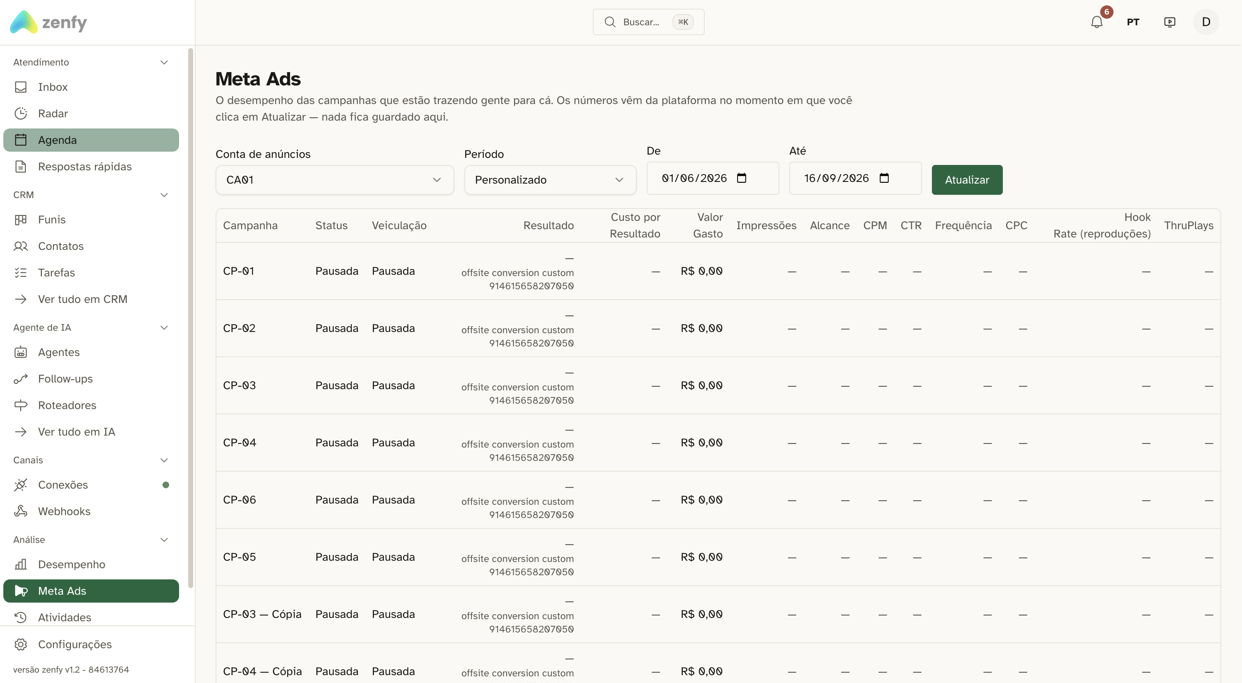Click the Follow-ups path icon

coord(21,379)
